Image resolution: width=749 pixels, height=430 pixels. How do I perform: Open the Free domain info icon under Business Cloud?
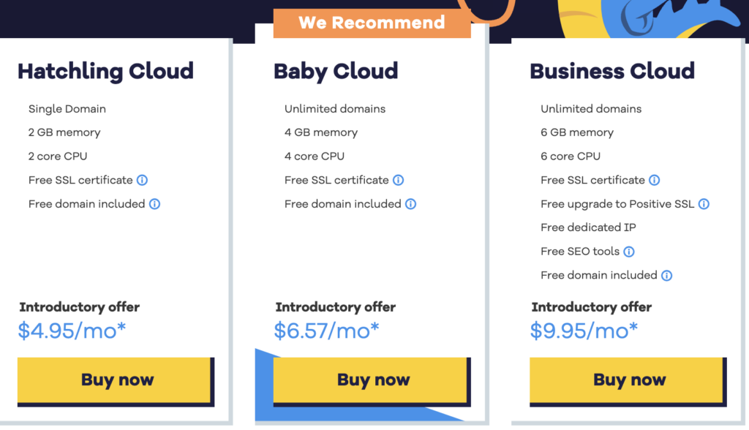[666, 275]
